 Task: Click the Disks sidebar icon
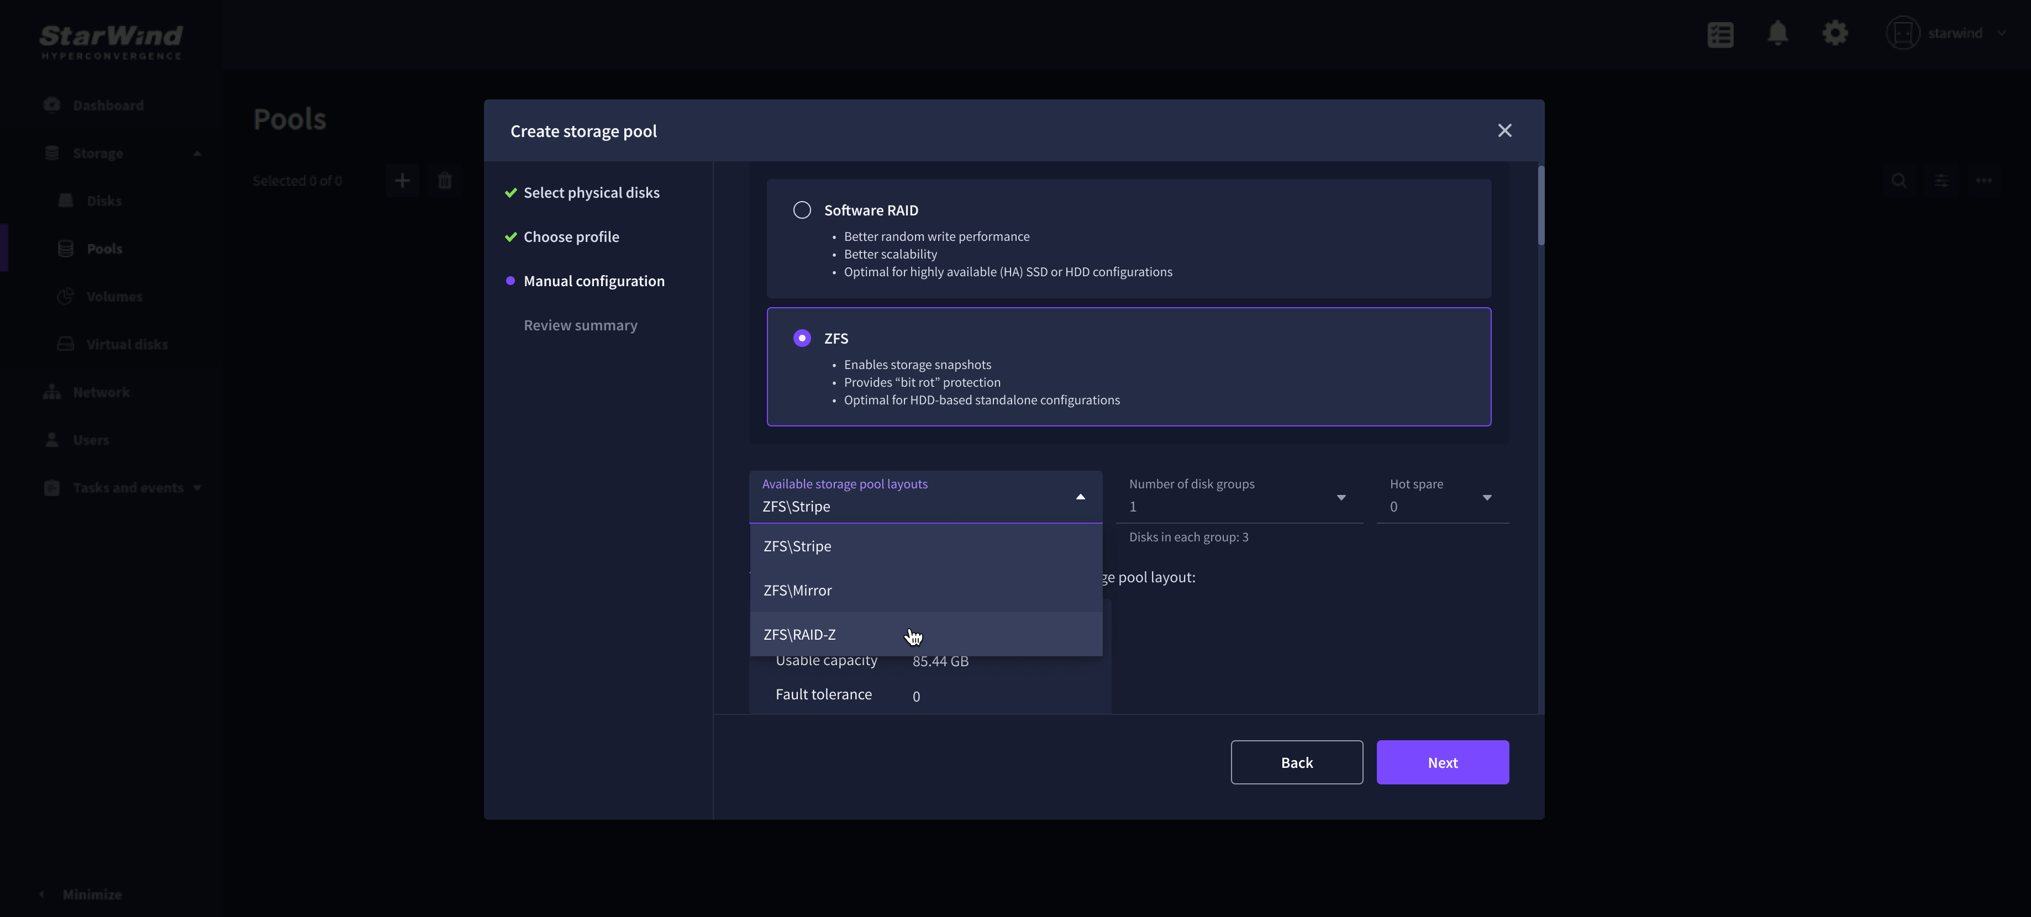click(66, 201)
